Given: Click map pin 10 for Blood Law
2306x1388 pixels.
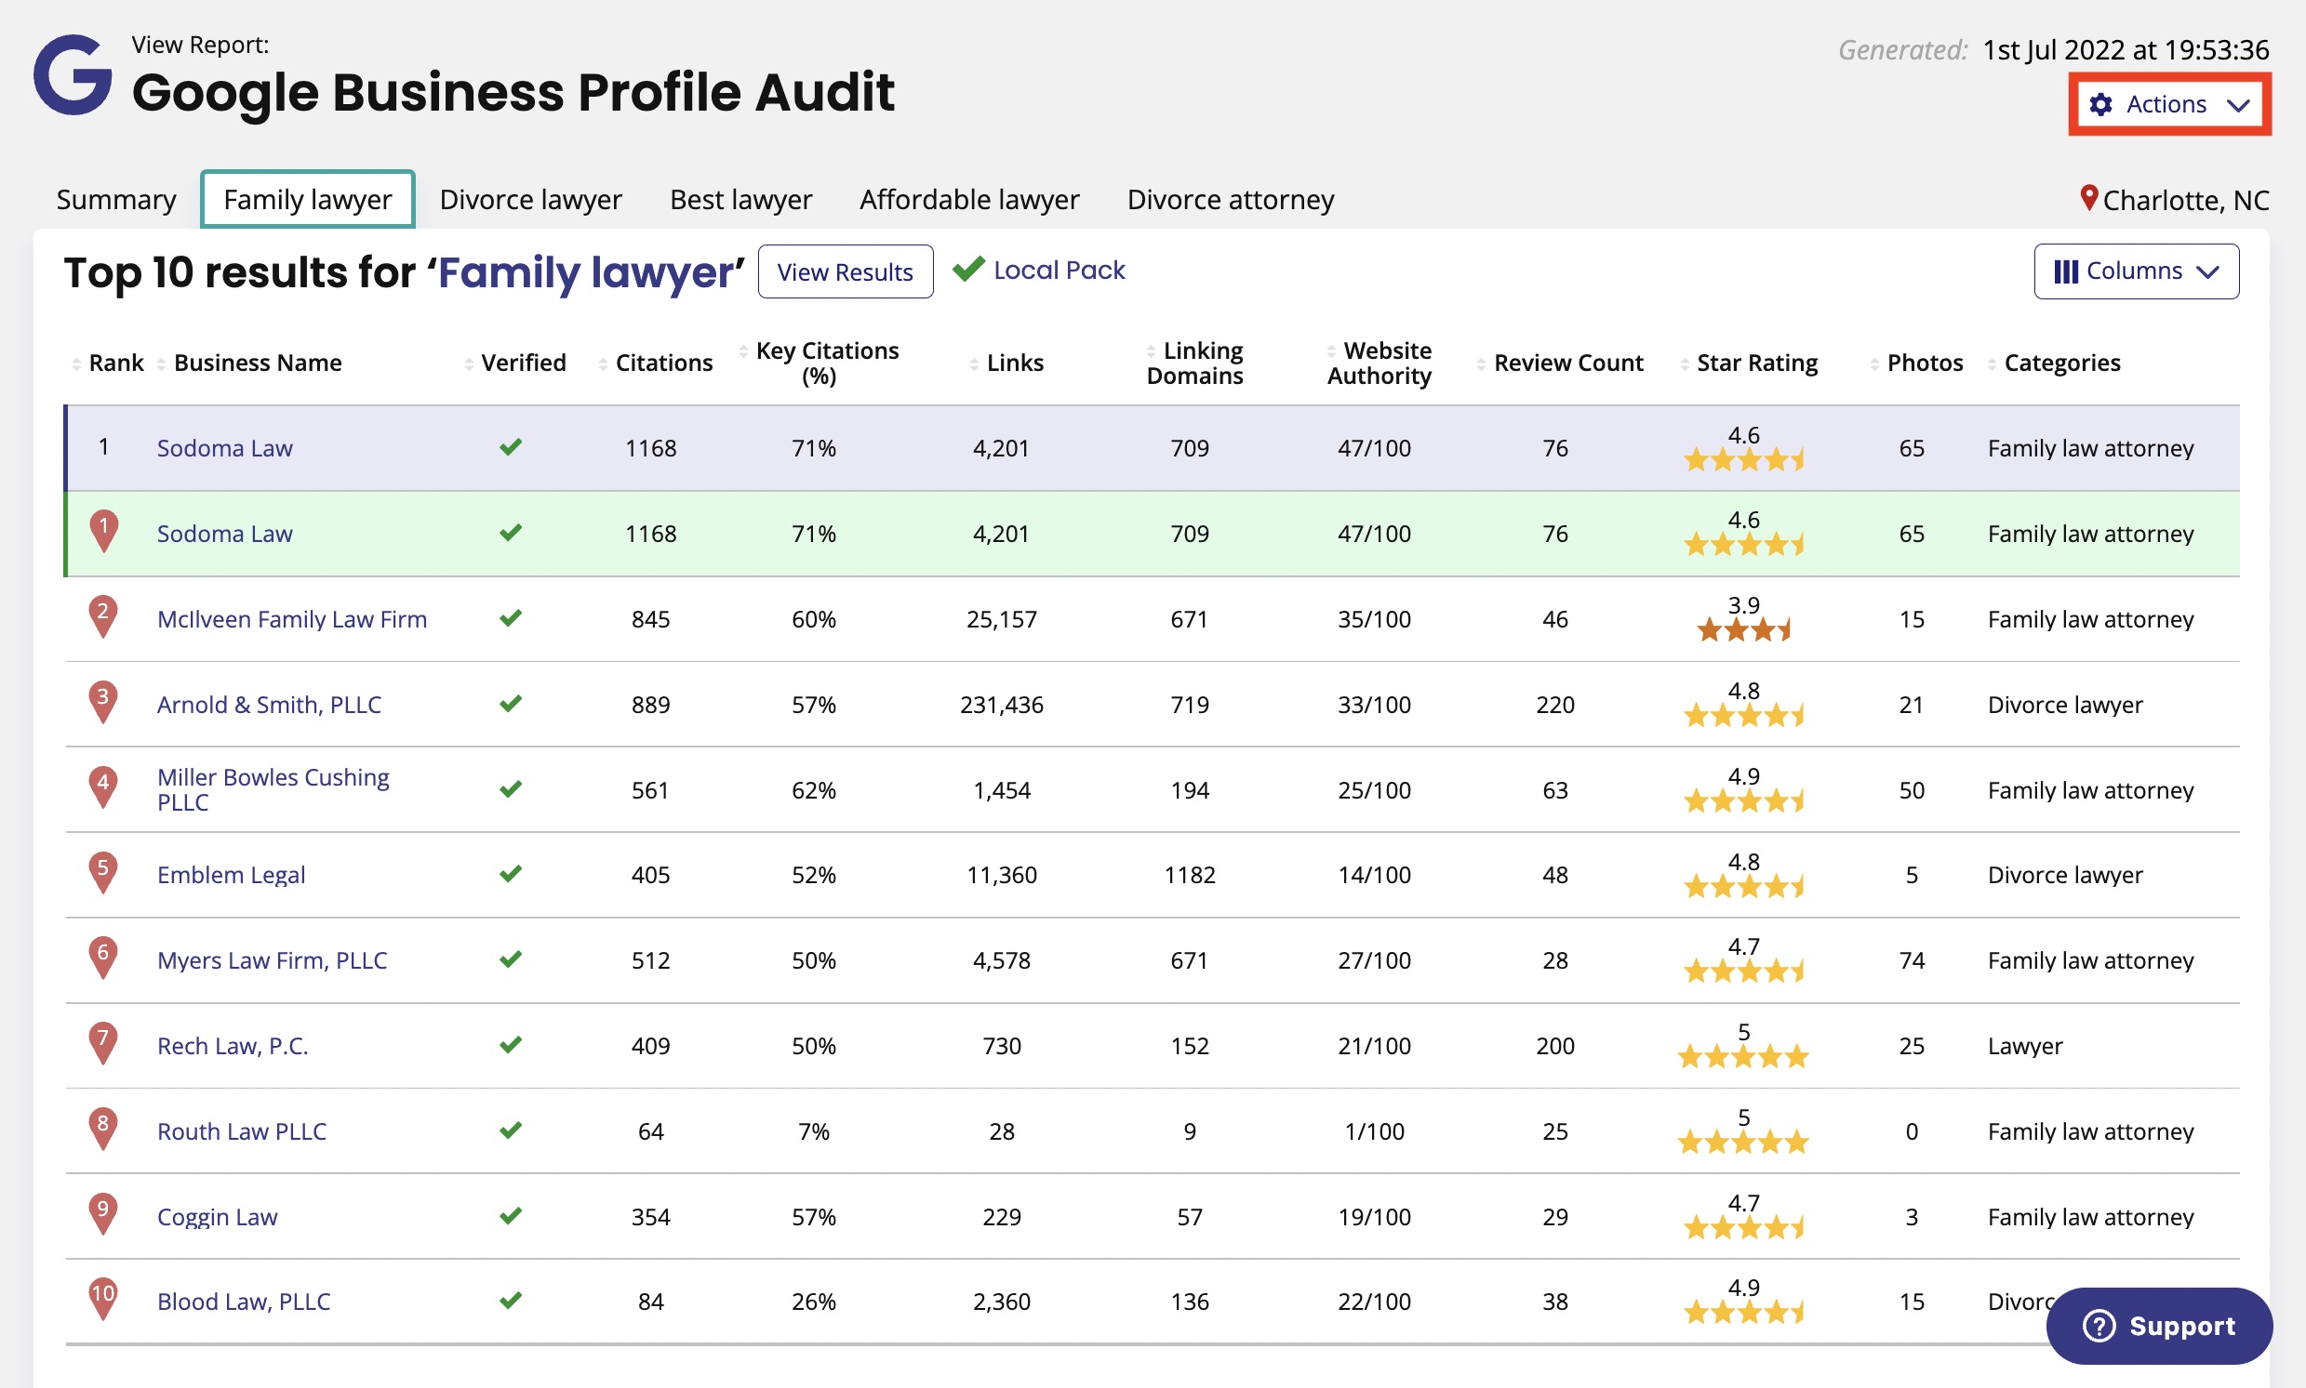Looking at the screenshot, I should [x=103, y=1299].
